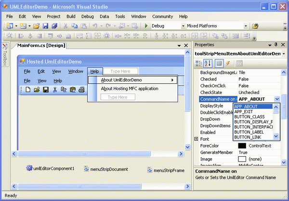The width and height of the screenshot is (289, 201).
Task: Click the command dropdown list scroll-down arrow
Action: [x=276, y=136]
